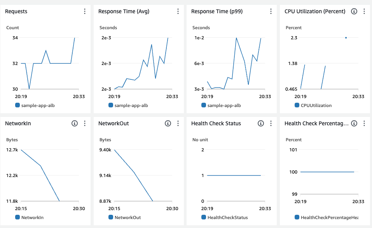Show info for CPU Utilization widget
This screenshot has width=372, height=228.
[354, 11]
